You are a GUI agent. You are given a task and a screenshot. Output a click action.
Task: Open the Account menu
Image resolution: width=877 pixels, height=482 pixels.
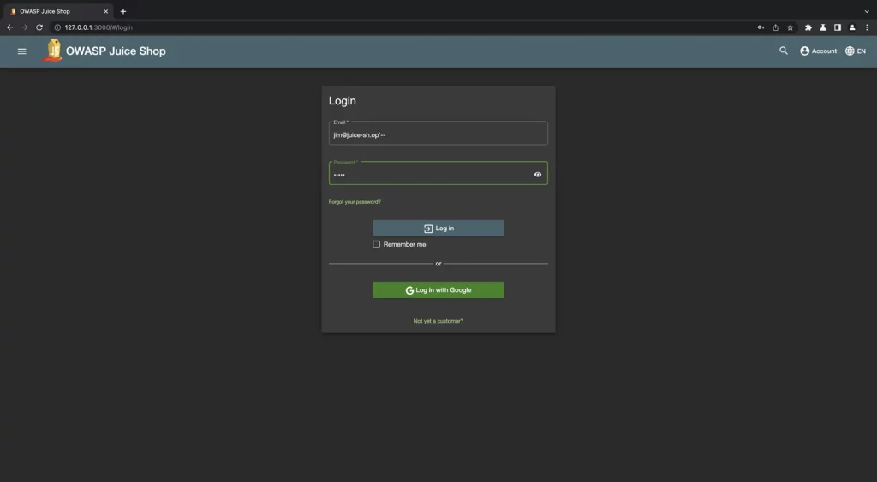coord(818,51)
